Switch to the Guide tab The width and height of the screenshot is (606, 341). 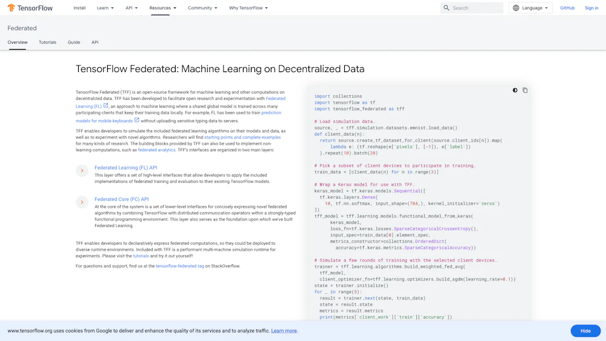tap(74, 42)
